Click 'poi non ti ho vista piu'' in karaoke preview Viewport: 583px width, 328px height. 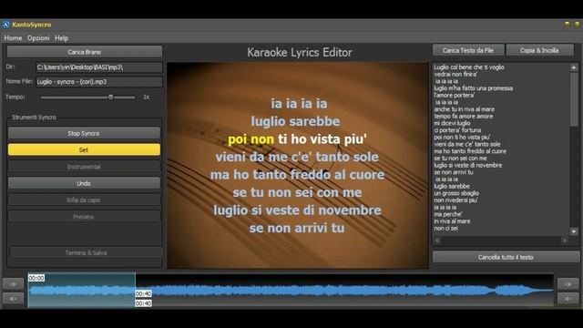[297, 139]
